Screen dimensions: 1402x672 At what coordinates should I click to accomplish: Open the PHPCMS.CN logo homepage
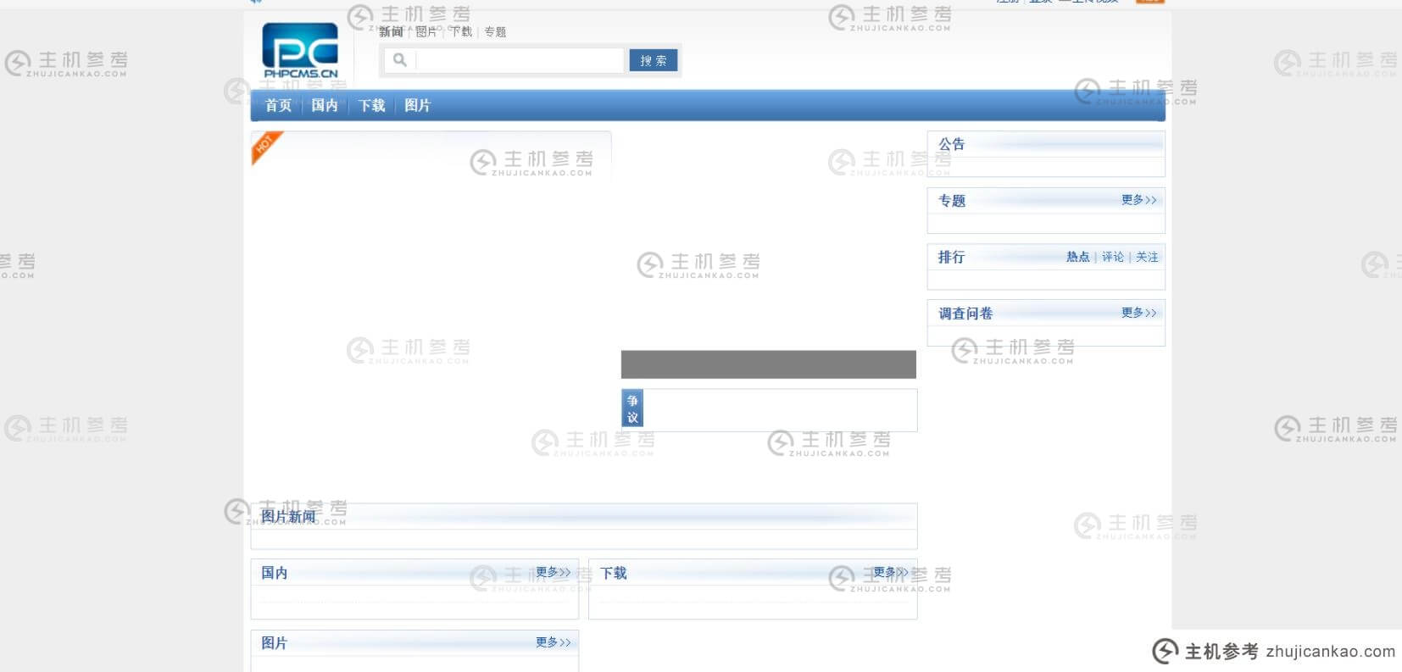coord(300,50)
